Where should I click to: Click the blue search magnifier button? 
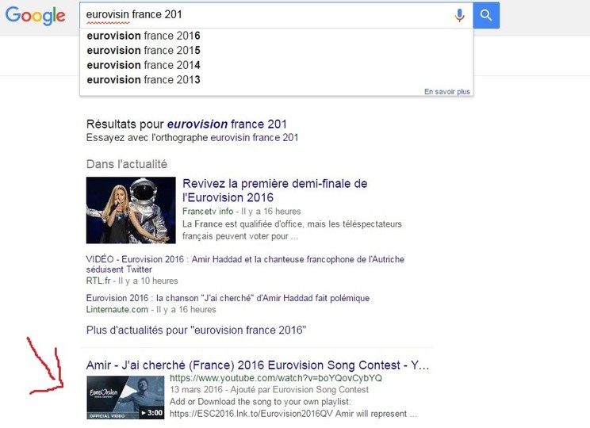tap(486, 15)
